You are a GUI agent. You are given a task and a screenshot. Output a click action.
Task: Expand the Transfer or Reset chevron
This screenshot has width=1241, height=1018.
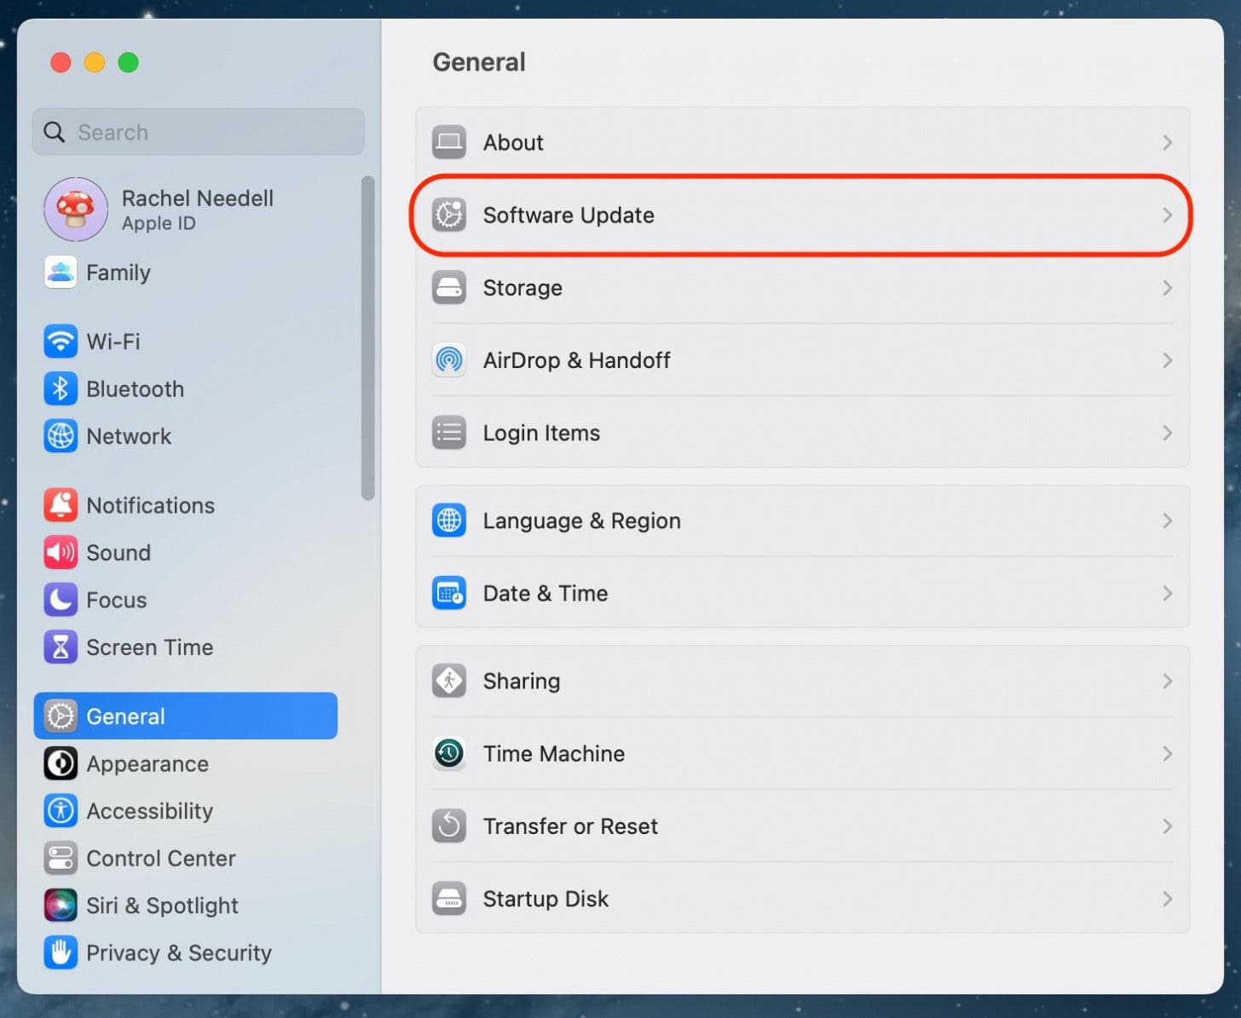coord(1167,826)
